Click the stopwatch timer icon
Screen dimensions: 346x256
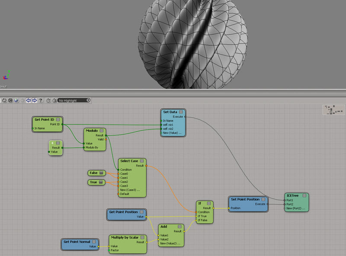48,100
